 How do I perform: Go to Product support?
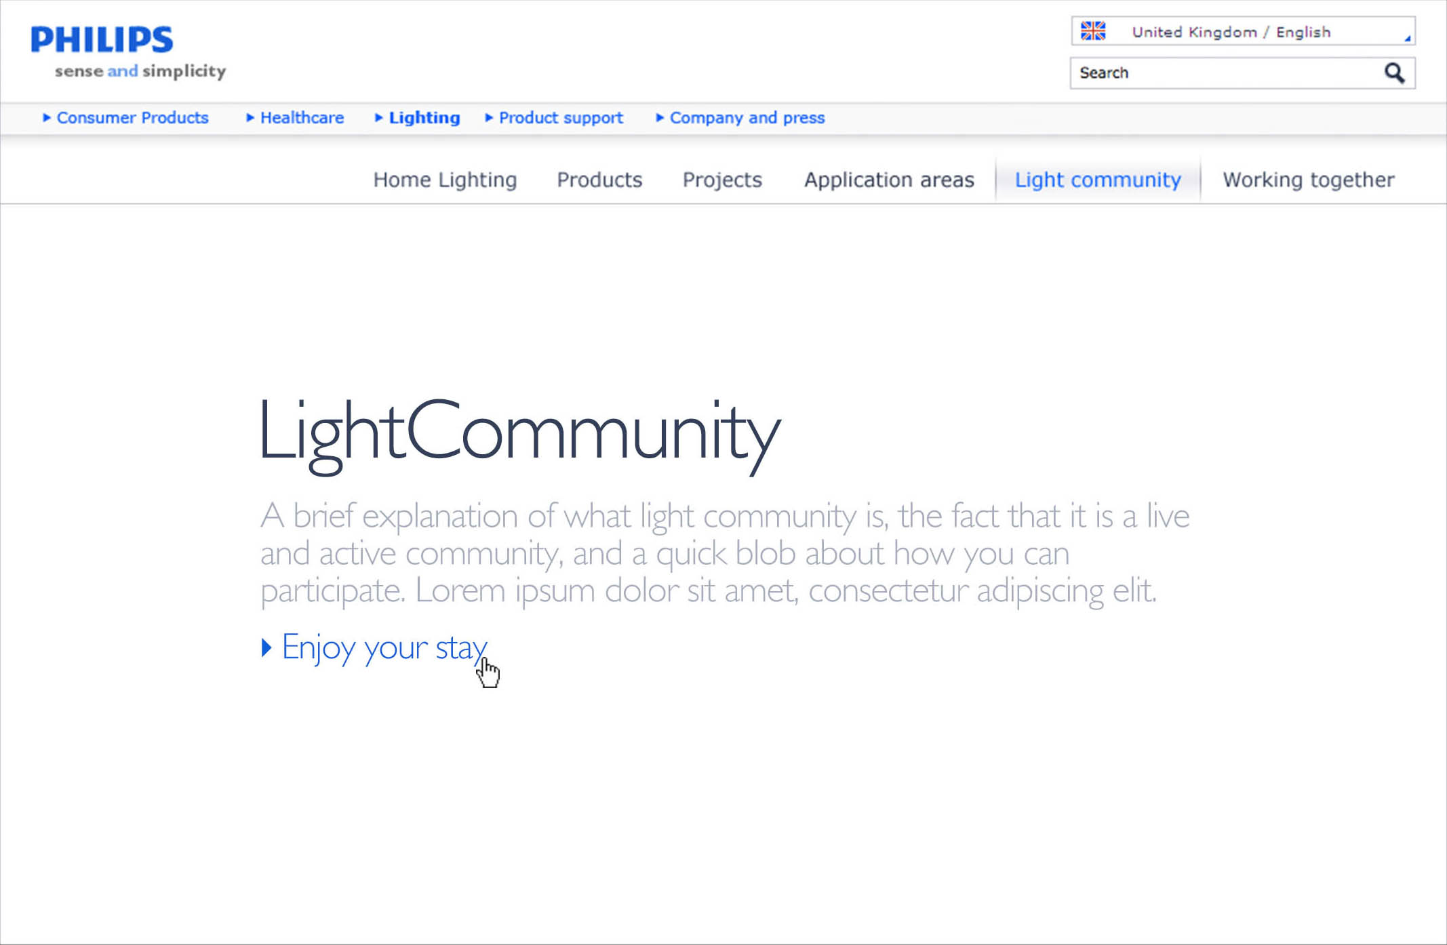point(560,118)
